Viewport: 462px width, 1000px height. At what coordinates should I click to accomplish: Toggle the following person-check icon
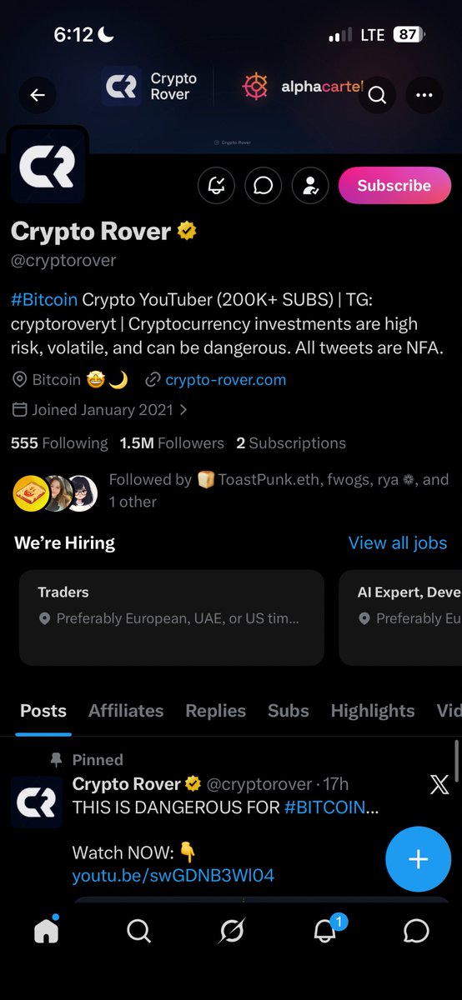click(x=311, y=186)
